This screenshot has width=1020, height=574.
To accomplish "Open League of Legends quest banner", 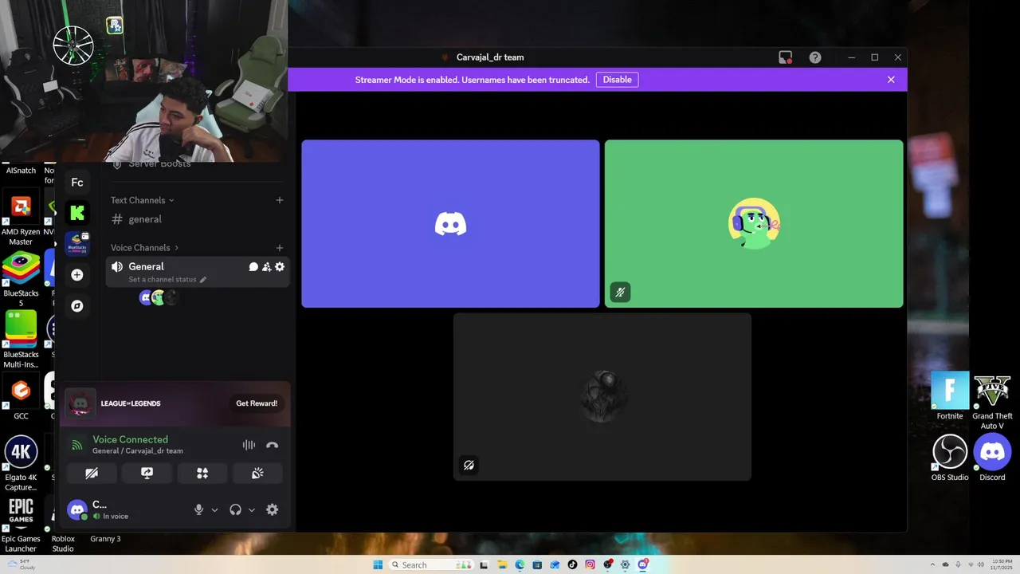I will click(175, 403).
